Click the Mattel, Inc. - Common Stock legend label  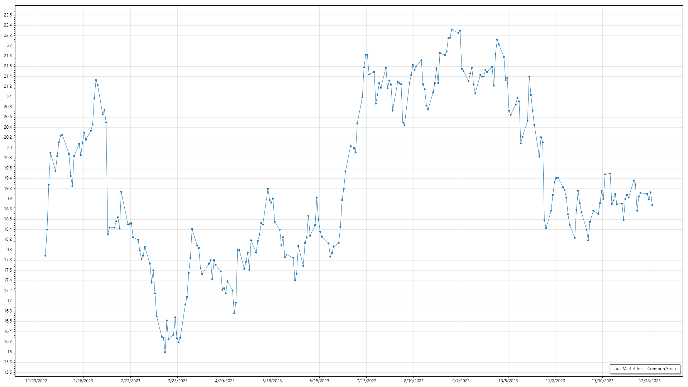tap(649, 369)
